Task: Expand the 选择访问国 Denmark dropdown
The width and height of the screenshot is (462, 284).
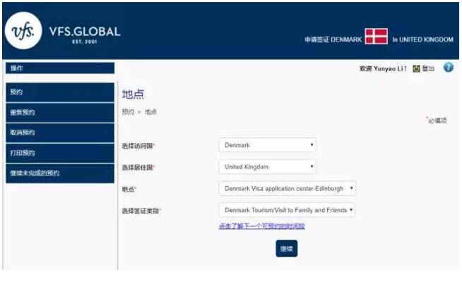Action: (x=267, y=145)
